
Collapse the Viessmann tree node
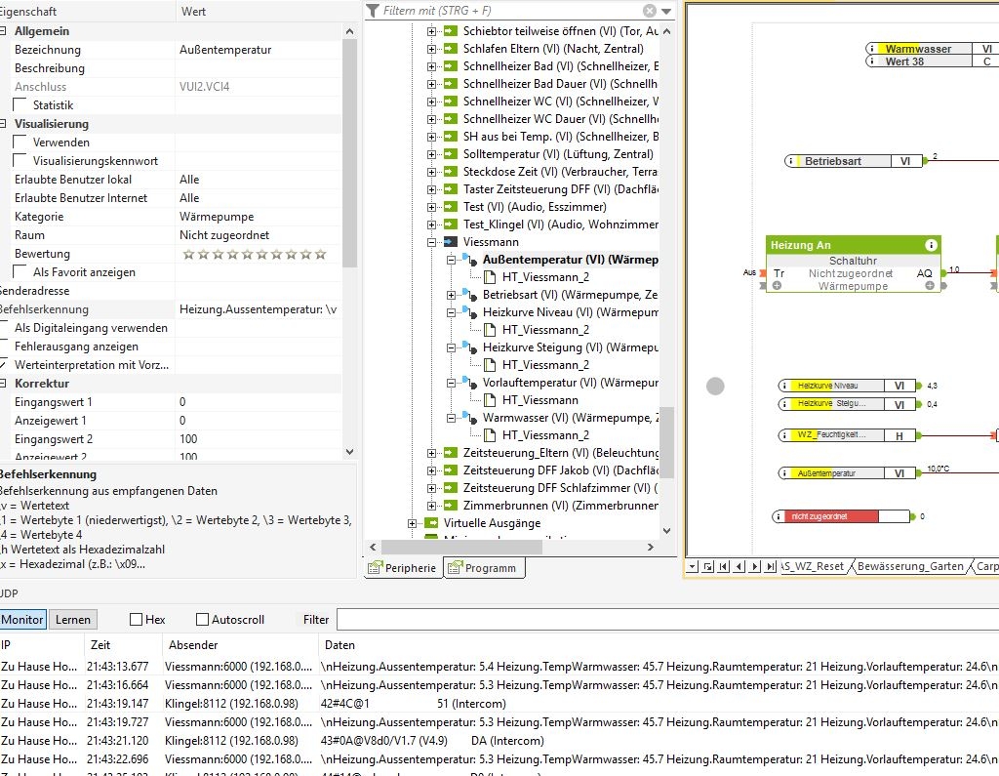click(432, 241)
